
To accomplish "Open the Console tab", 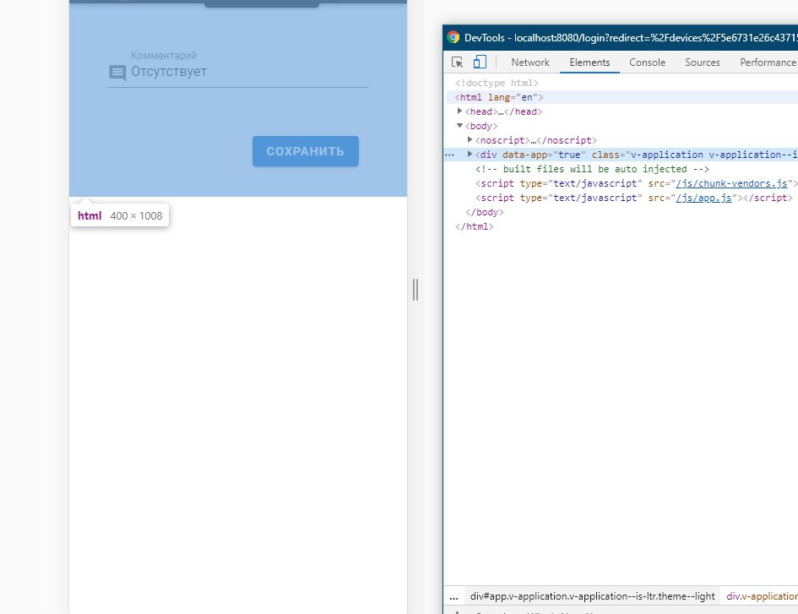I will [647, 62].
